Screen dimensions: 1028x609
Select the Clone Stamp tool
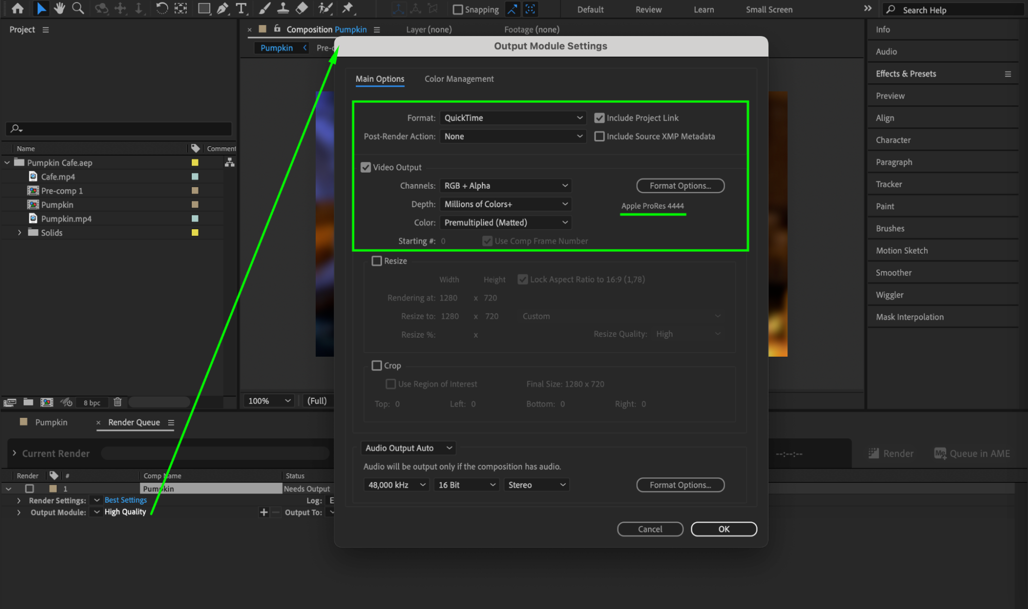tap(283, 8)
